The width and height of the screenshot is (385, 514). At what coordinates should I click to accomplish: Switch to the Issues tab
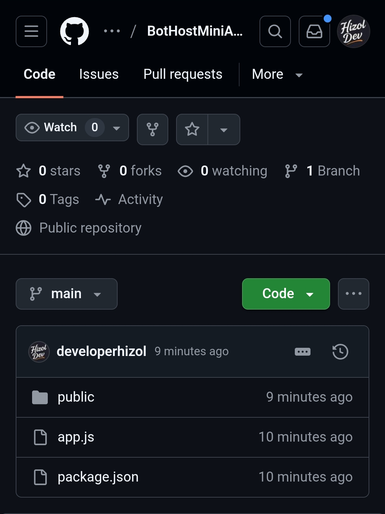coord(99,74)
